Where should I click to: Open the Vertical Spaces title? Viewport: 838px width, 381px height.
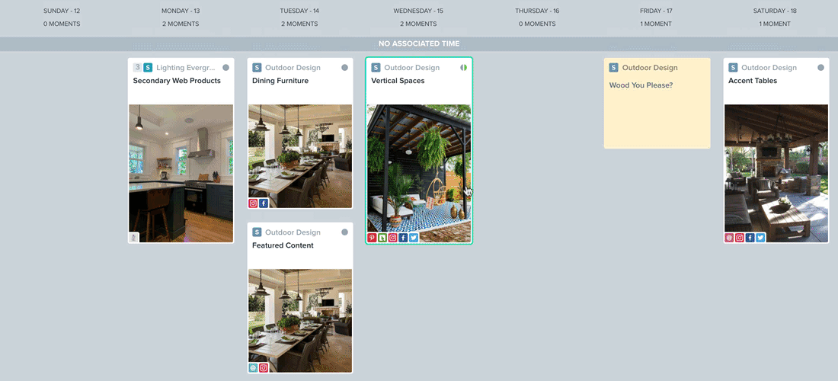(x=398, y=81)
